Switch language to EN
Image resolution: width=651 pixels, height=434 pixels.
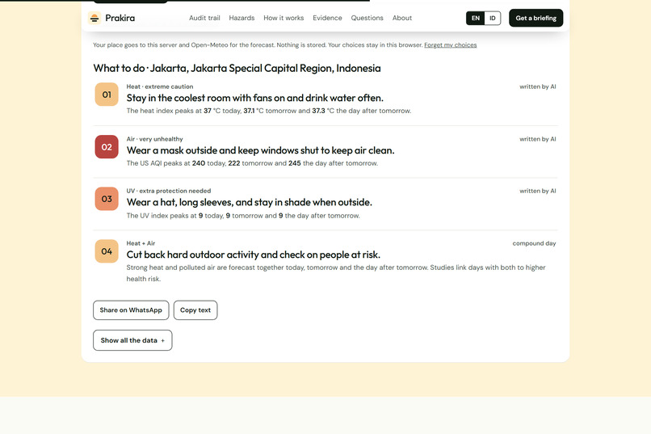[476, 19]
